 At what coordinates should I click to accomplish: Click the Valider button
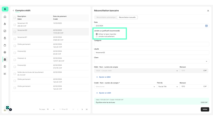(x=205, y=109)
